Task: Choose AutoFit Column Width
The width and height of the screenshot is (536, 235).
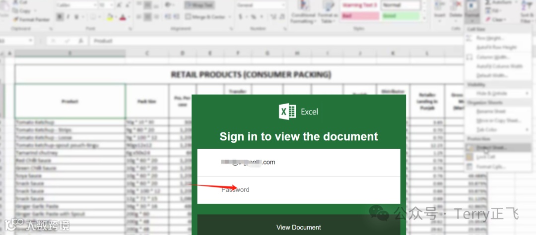Action: click(x=497, y=66)
